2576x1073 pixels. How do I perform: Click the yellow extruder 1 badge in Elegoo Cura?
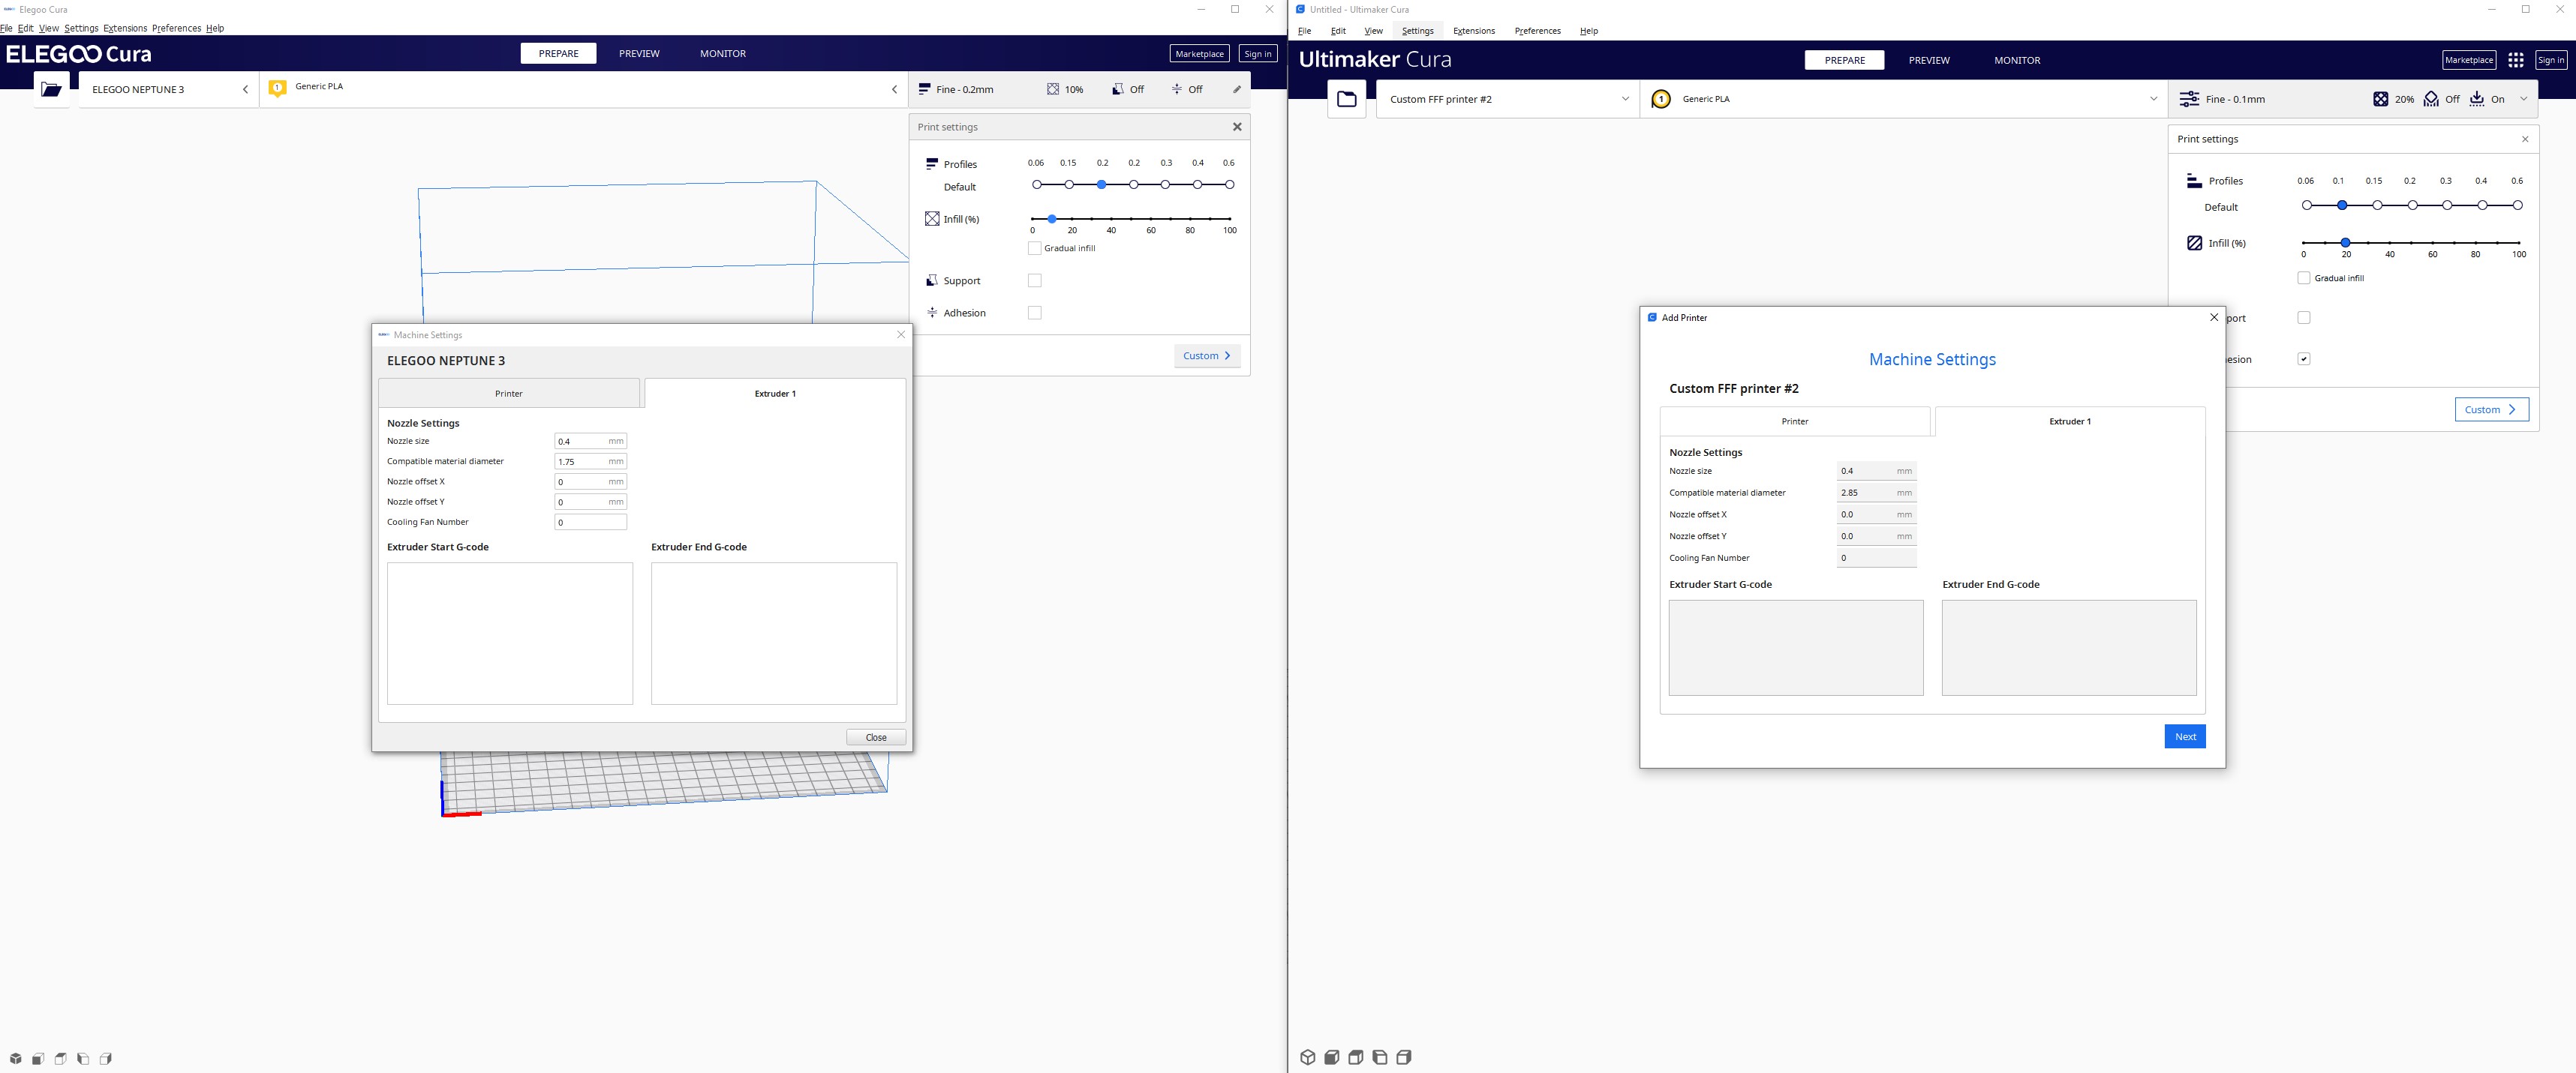pyautogui.click(x=277, y=88)
